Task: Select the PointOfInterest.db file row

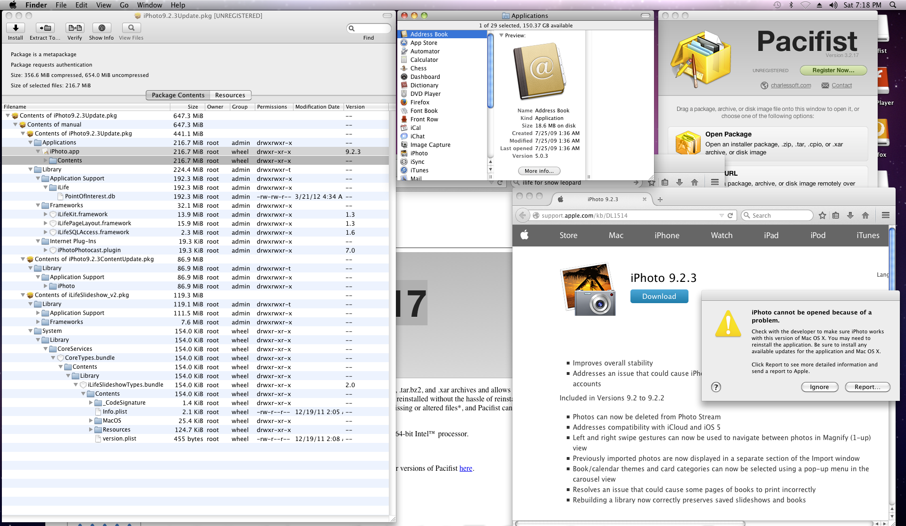Action: click(195, 196)
